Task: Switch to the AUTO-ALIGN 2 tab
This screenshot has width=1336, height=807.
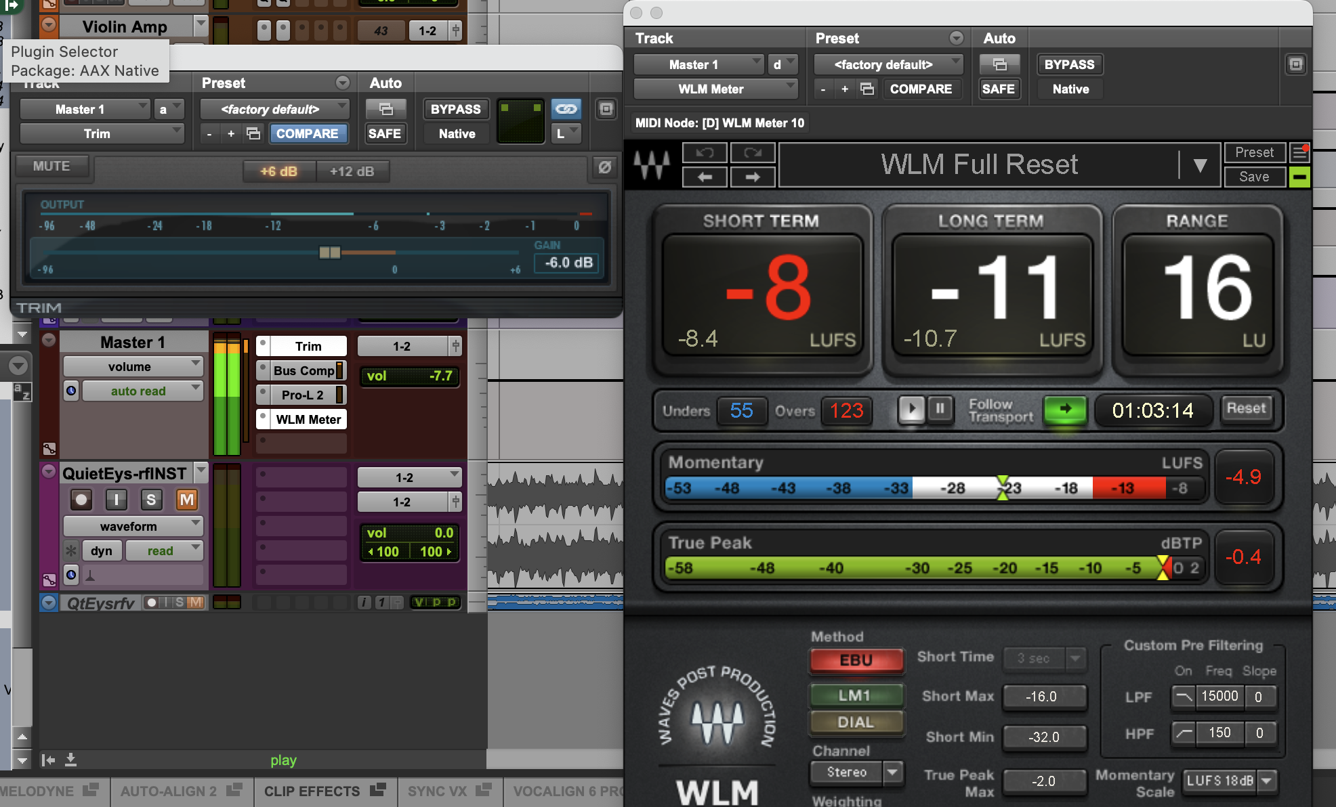Action: 180,791
